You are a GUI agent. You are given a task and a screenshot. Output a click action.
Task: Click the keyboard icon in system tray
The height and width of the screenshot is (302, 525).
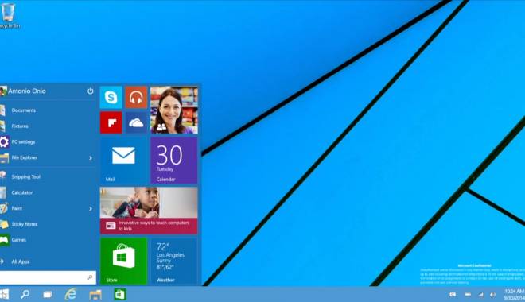coord(453,295)
